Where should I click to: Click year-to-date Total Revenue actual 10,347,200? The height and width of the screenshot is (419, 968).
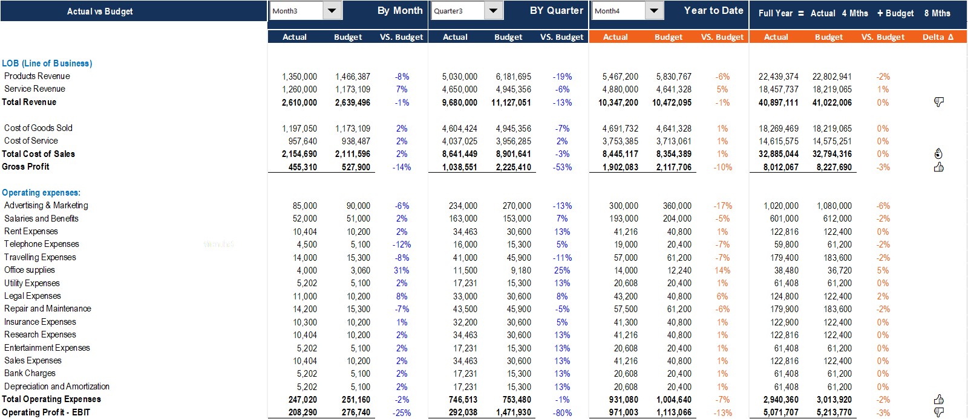point(618,103)
